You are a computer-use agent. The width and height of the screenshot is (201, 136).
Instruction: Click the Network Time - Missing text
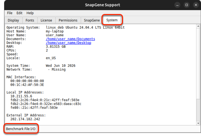click(57, 70)
